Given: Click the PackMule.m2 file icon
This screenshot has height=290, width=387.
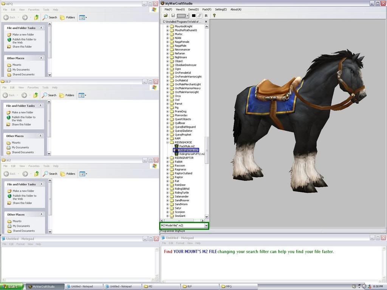Looking at the screenshot, I should 176,146.
